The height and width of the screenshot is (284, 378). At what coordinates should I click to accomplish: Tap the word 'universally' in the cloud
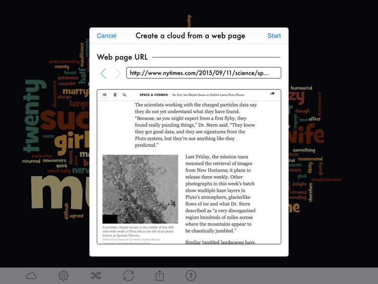(59, 171)
